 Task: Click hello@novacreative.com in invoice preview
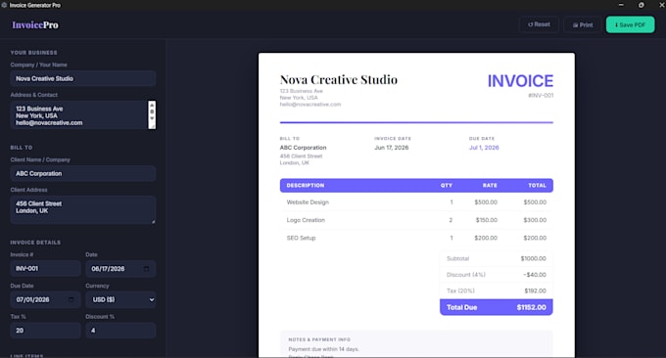[310, 105]
